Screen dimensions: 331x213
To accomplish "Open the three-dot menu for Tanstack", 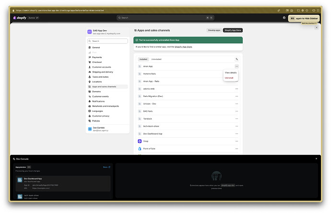I will [x=236, y=119].
